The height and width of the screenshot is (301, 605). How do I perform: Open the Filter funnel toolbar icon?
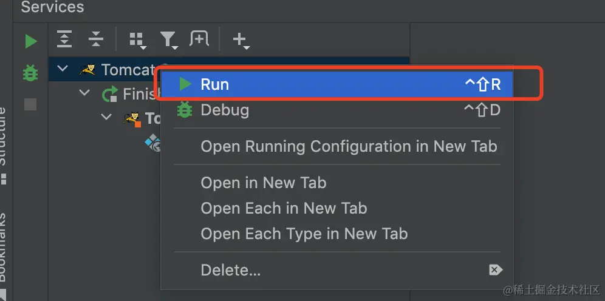click(x=168, y=40)
